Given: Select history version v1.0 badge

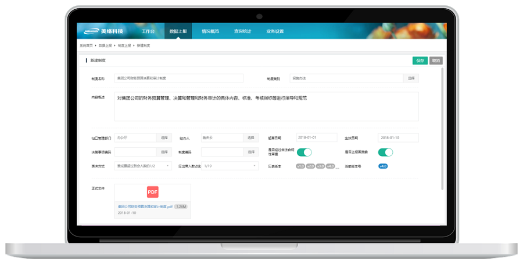Looking at the screenshot, I should (x=300, y=166).
